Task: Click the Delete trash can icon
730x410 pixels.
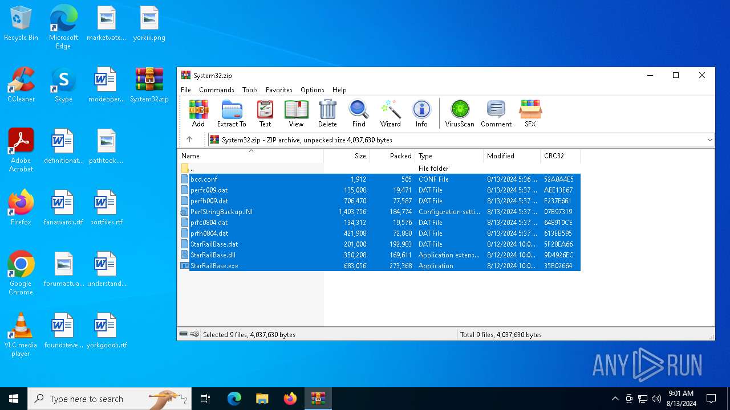Action: (327, 113)
